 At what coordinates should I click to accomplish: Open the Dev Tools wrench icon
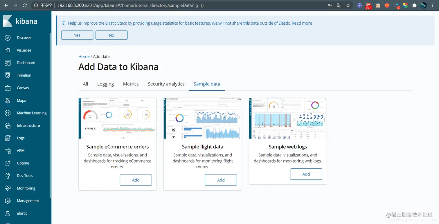click(x=8, y=176)
